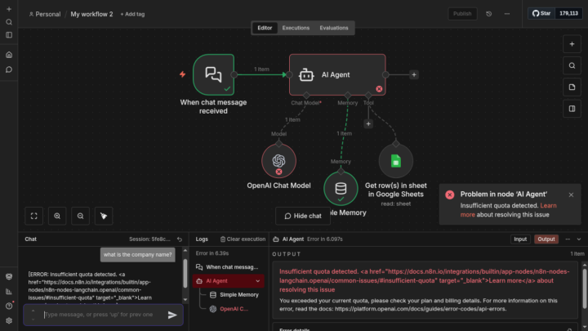Add a tool via plus connector
588x331 pixels.
pos(368,124)
